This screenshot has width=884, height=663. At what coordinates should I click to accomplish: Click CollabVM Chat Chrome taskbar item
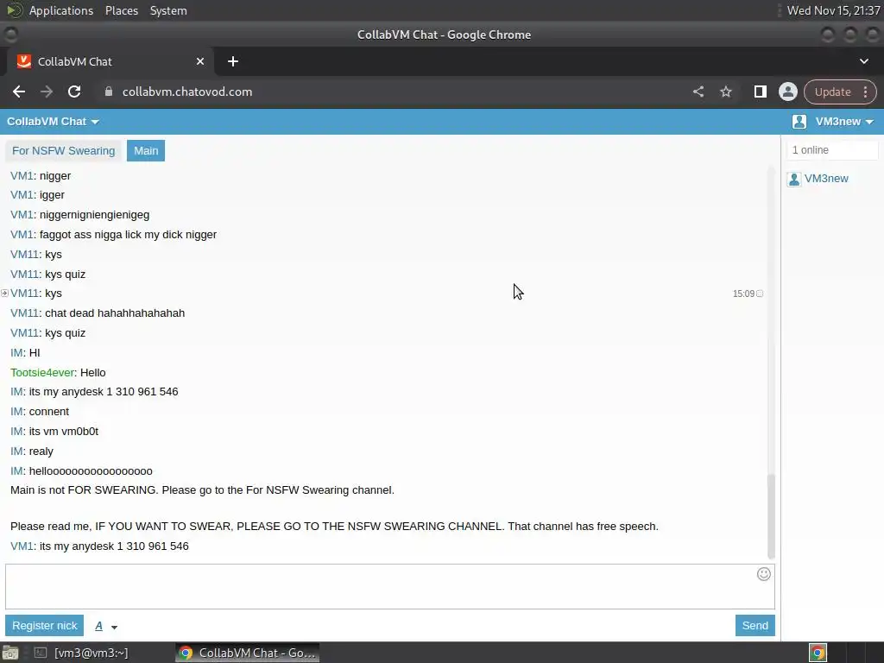(248, 653)
